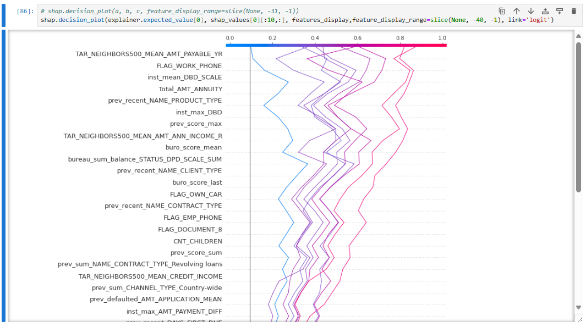The height and width of the screenshot is (327, 586).
Task: Select the [86] cell prompt
Action: coord(25,11)
